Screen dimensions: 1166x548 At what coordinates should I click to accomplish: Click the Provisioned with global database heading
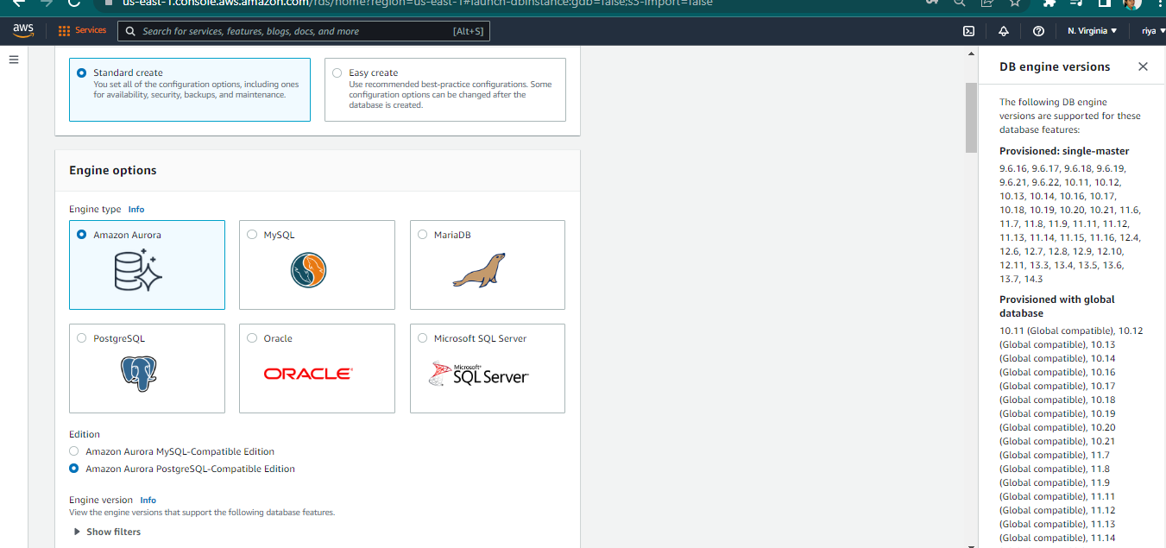(x=1057, y=306)
